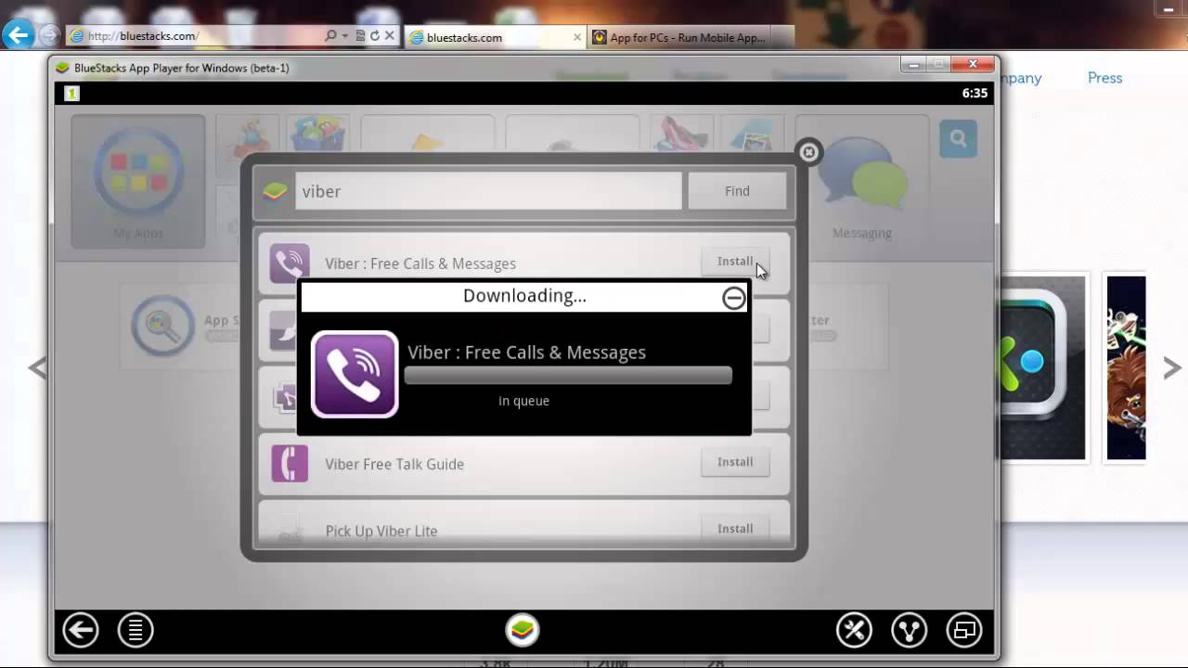Open the Press link on webpage
1188x668 pixels.
pos(1104,78)
